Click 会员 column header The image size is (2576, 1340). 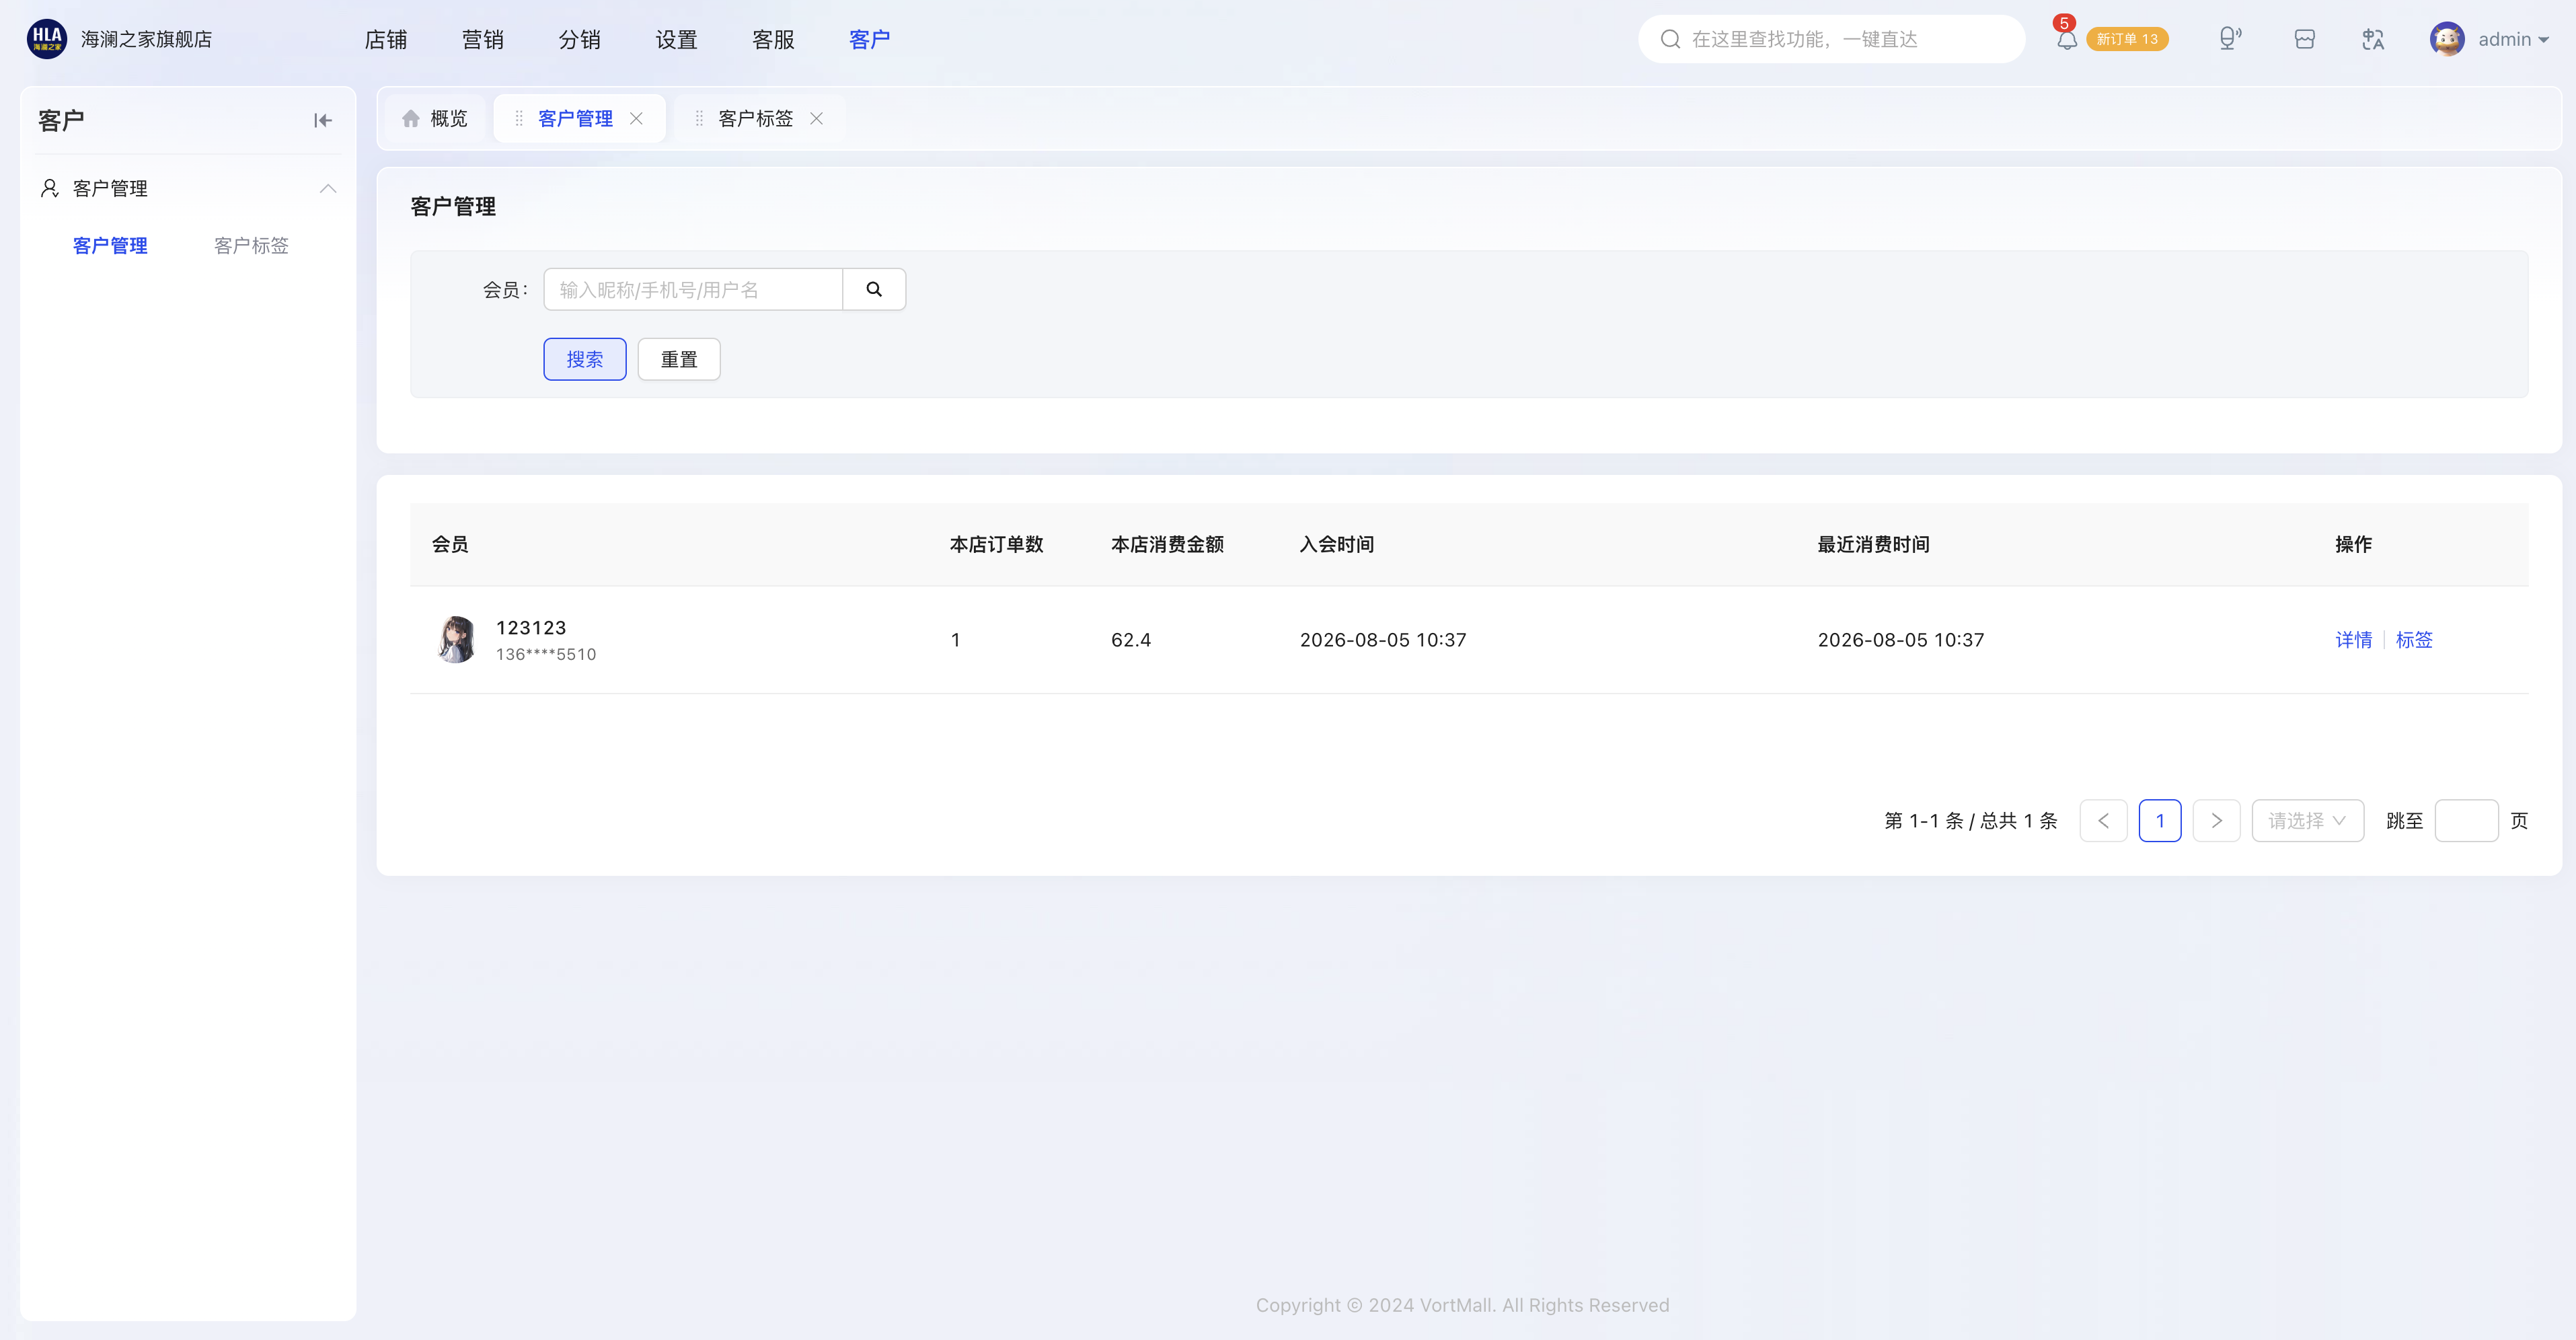pyautogui.click(x=450, y=544)
